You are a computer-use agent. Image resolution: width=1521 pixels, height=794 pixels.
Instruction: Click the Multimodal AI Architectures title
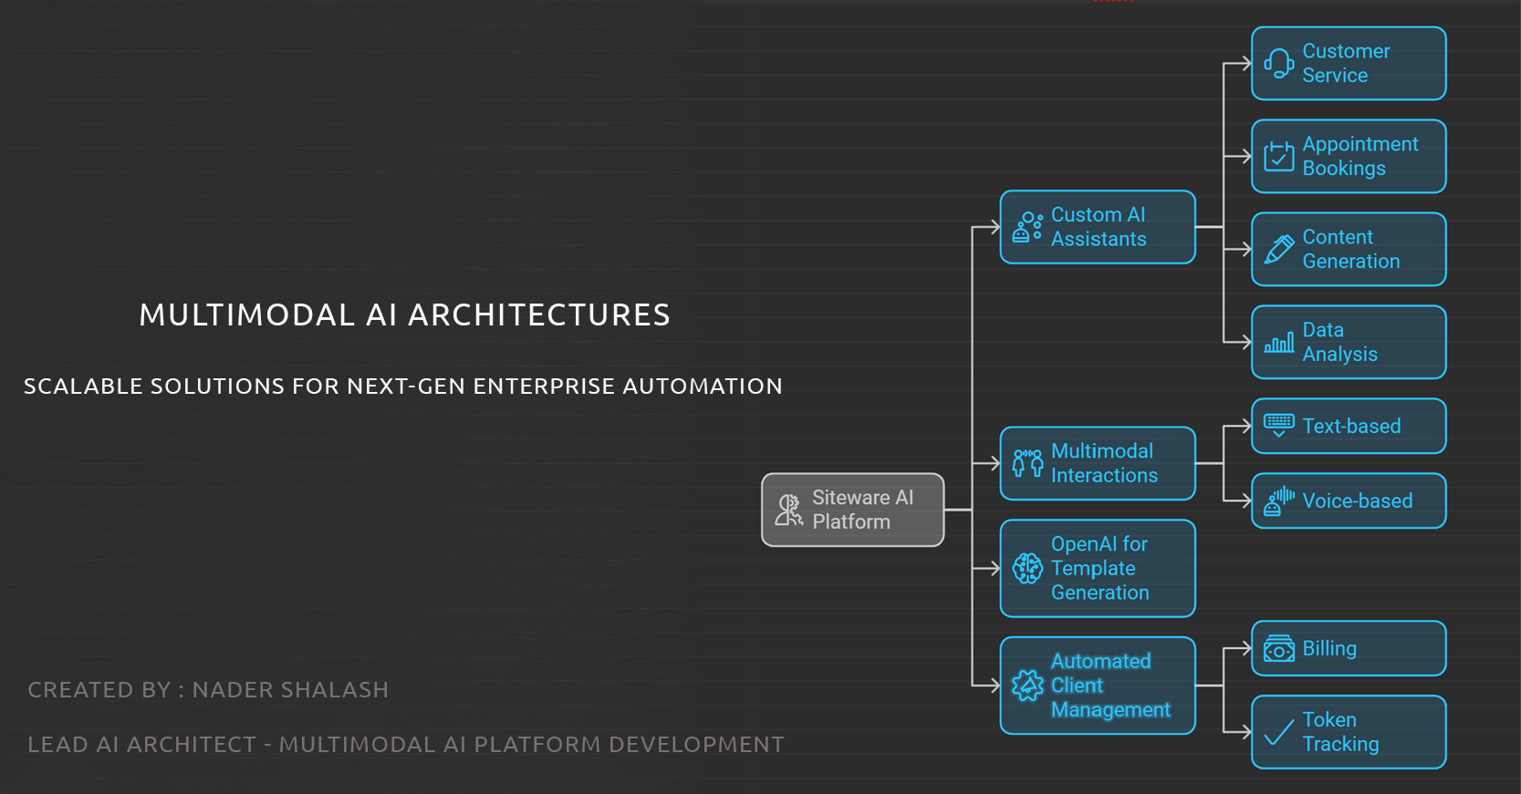pos(404,315)
